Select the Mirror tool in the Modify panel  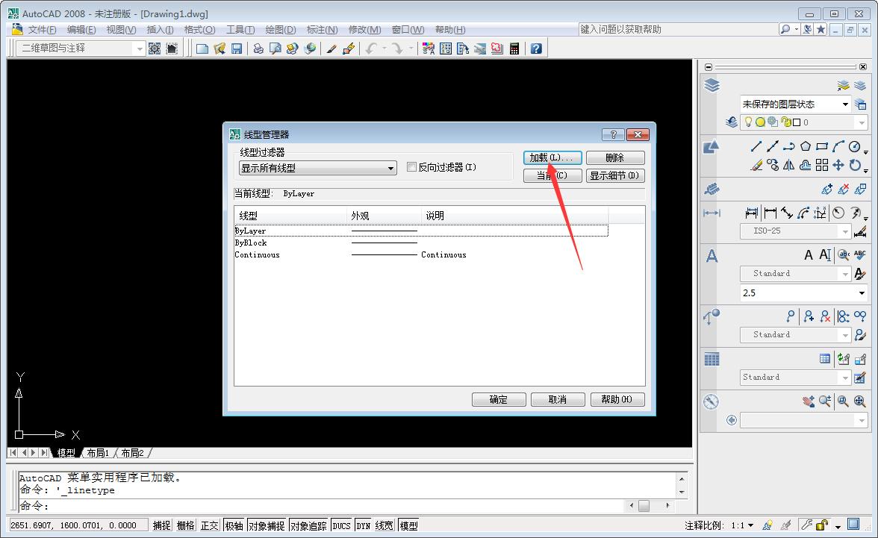(x=789, y=166)
